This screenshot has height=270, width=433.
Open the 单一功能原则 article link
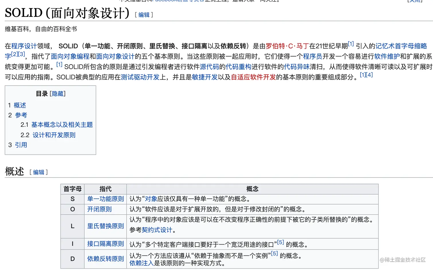(x=105, y=199)
